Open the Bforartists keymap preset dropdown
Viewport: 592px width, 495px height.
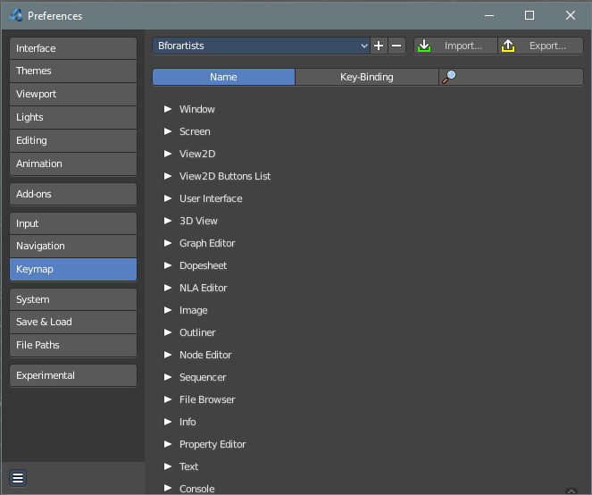coord(261,46)
